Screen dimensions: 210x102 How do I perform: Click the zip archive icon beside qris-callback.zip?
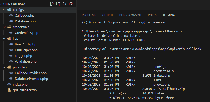coord(9,90)
